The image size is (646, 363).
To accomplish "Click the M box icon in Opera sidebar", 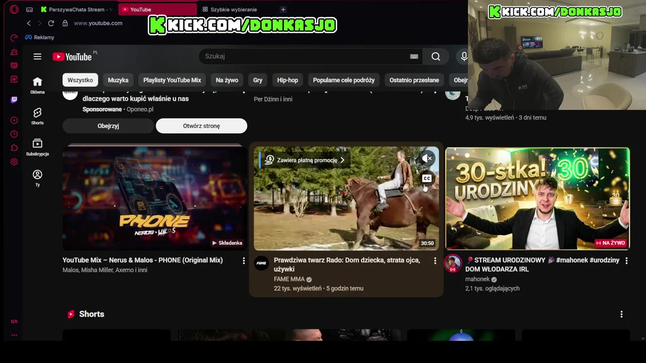I will tap(14, 79).
